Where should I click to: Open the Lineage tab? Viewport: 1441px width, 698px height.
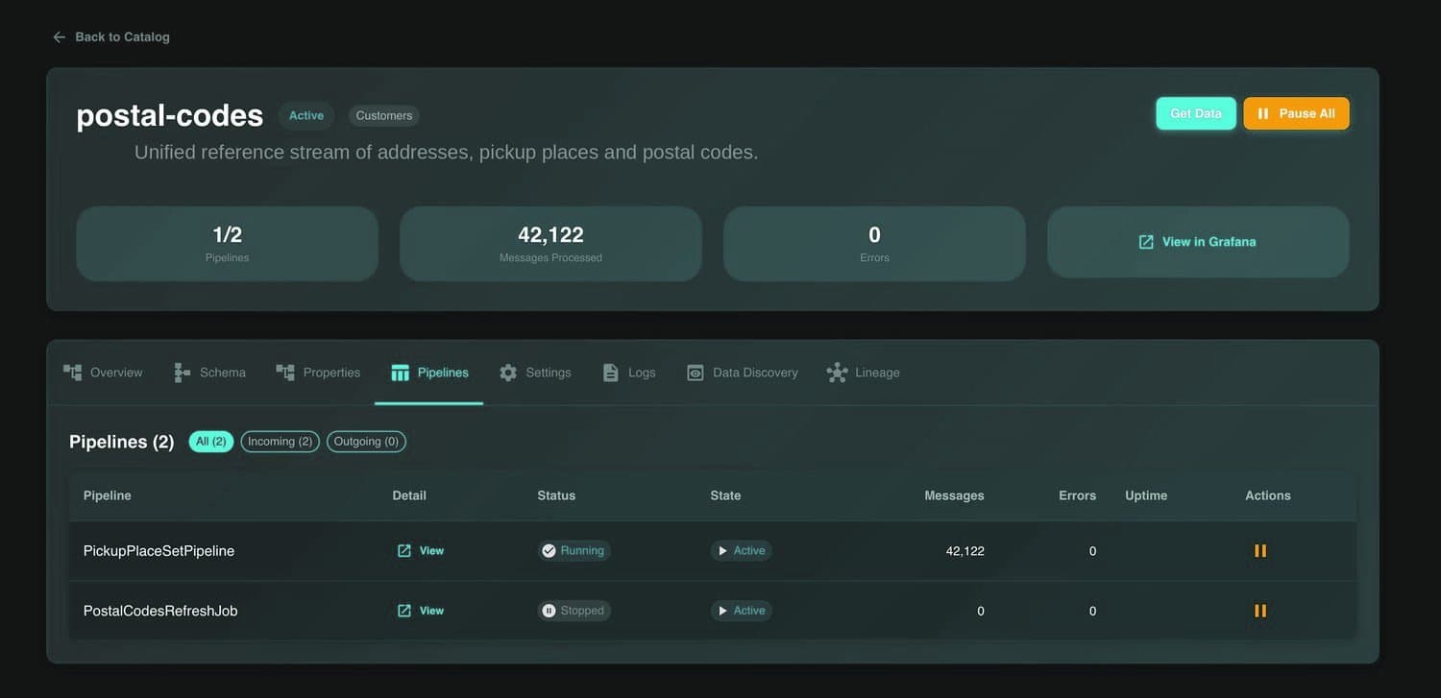[864, 373]
